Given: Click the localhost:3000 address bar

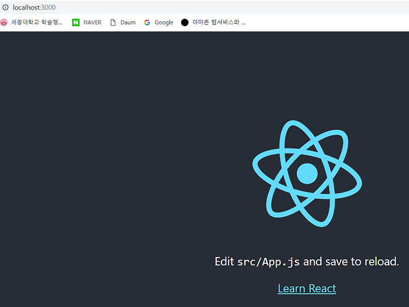Looking at the screenshot, I should pyautogui.click(x=204, y=7).
